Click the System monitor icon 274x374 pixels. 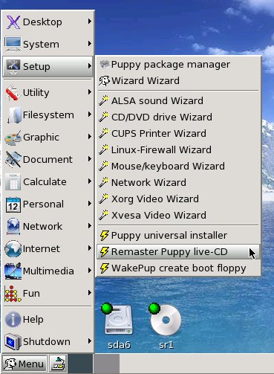coord(13,44)
